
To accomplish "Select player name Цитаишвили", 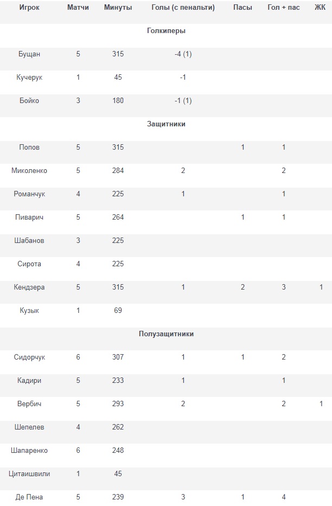I will [29, 474].
